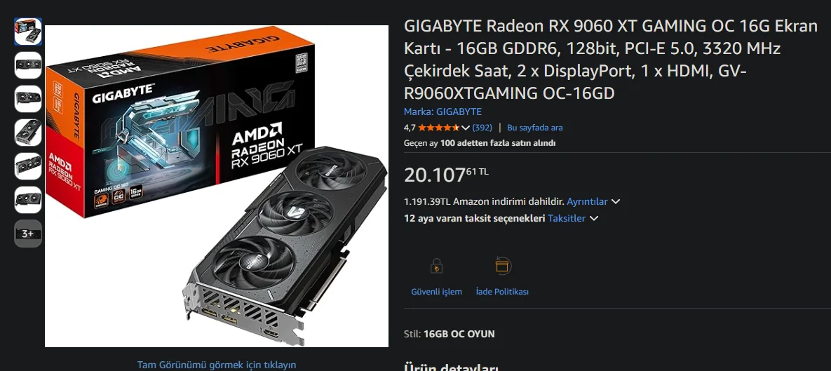This screenshot has width=831, height=371.
Task: Select the sixth card thumbnail
Action: (x=28, y=200)
